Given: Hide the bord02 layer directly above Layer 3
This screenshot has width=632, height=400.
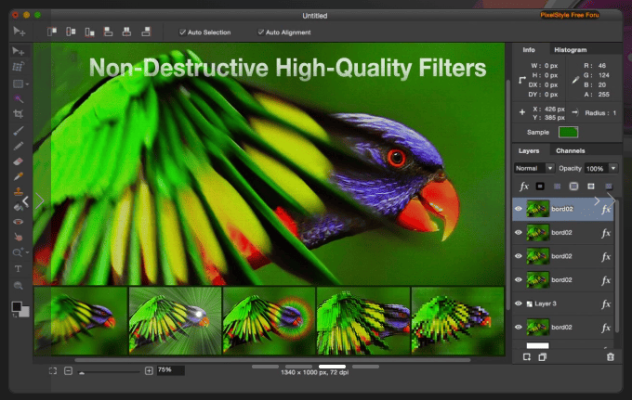Looking at the screenshot, I should [519, 280].
